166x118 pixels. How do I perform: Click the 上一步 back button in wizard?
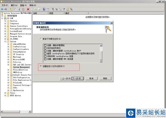66,78
